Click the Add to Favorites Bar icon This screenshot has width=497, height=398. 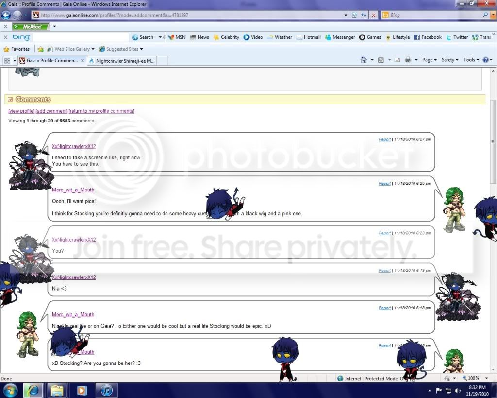pyautogui.click(x=40, y=49)
